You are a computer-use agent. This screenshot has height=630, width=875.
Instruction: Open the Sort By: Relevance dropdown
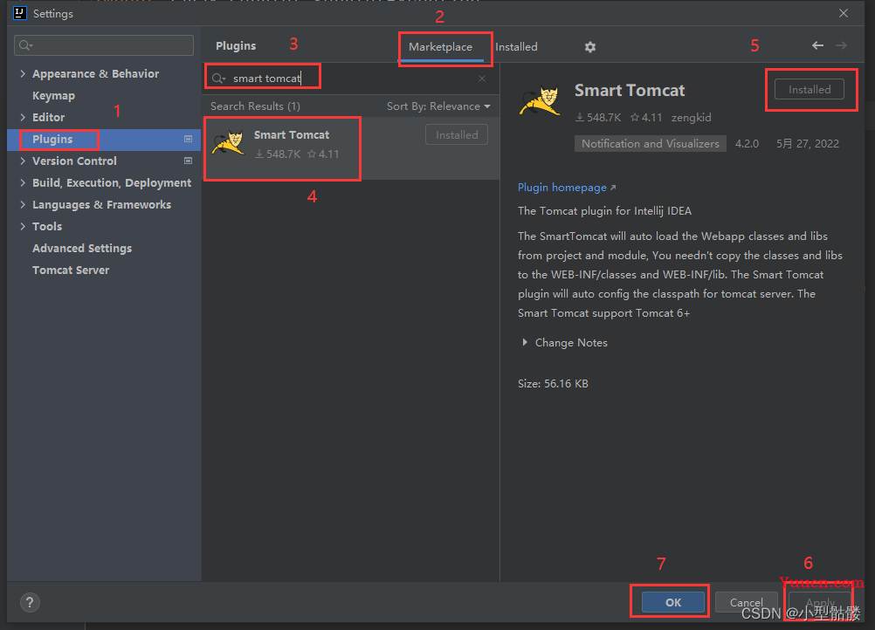pyautogui.click(x=438, y=106)
